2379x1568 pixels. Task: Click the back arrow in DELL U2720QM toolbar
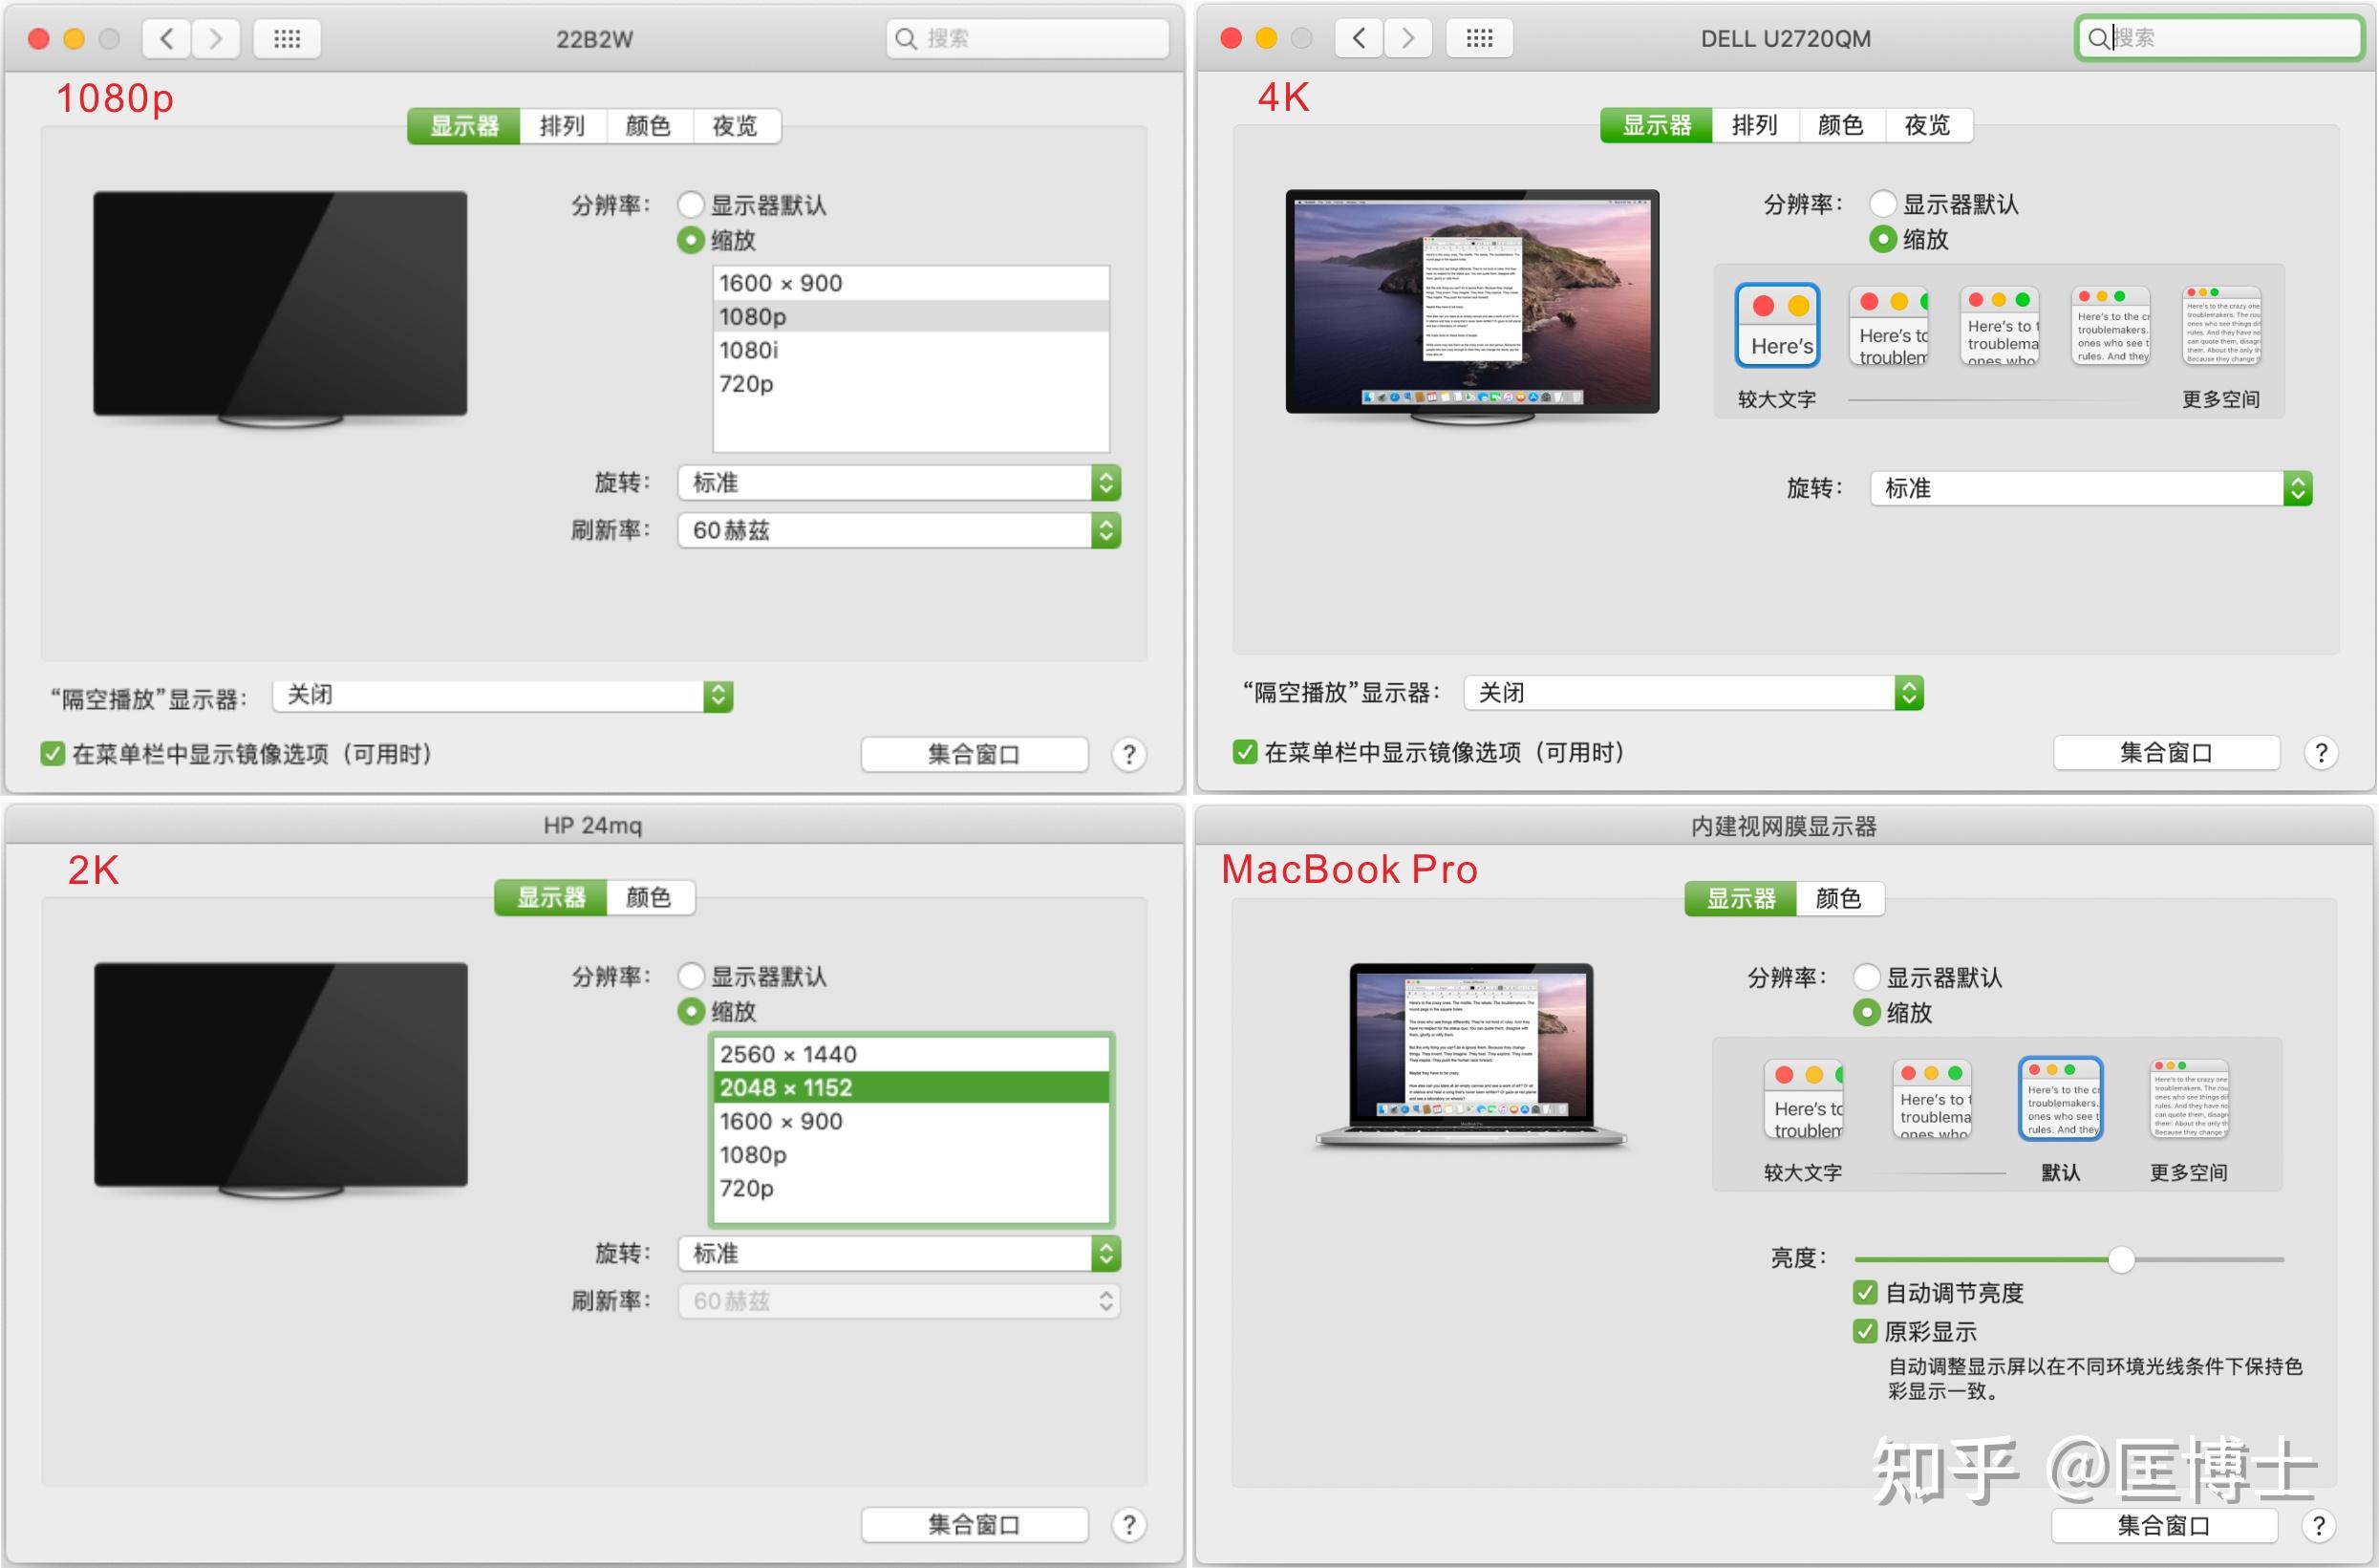point(1358,38)
